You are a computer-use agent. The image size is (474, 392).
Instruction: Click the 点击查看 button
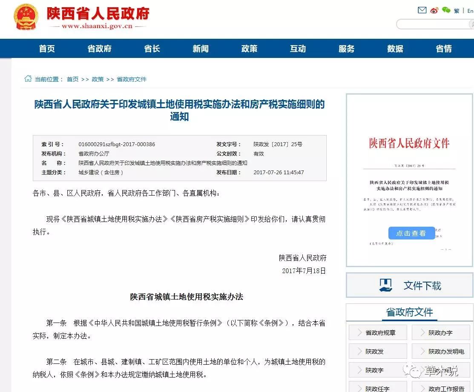coord(411,233)
